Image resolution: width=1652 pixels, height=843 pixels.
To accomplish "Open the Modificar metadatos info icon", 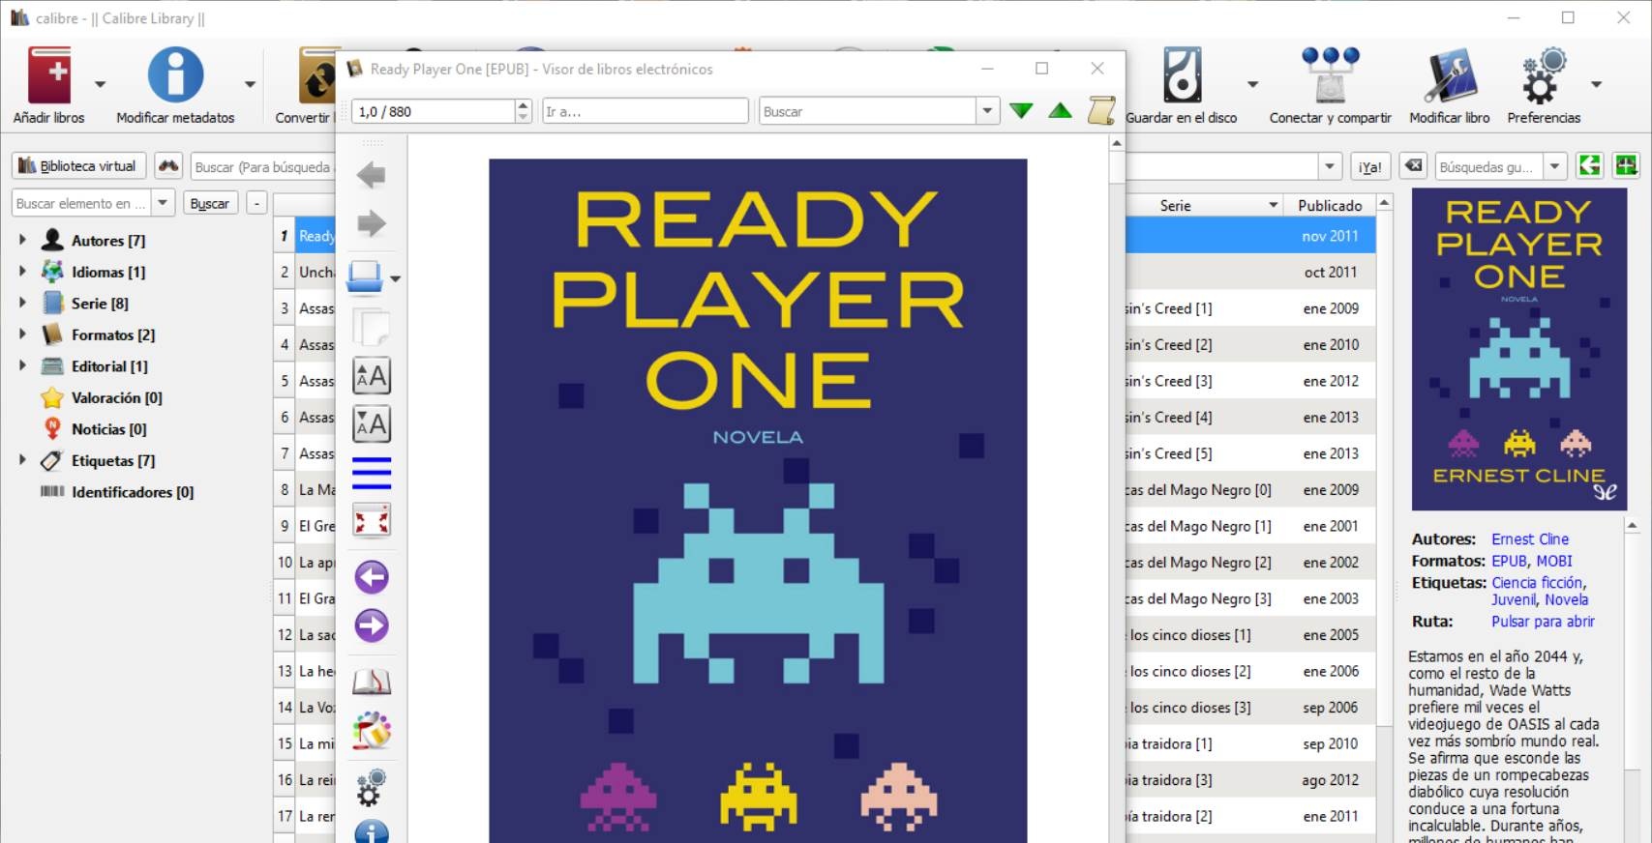I will (175, 74).
